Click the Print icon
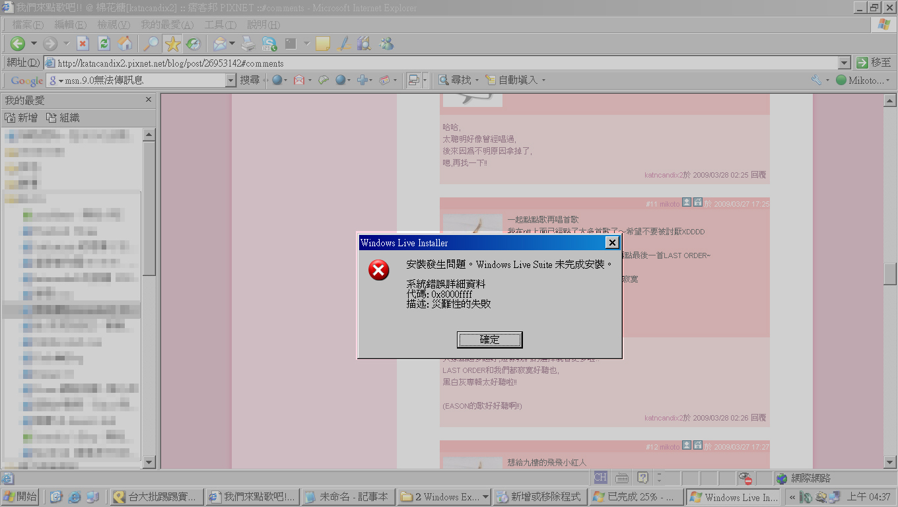Screen dimensions: 898x507 tap(248, 44)
